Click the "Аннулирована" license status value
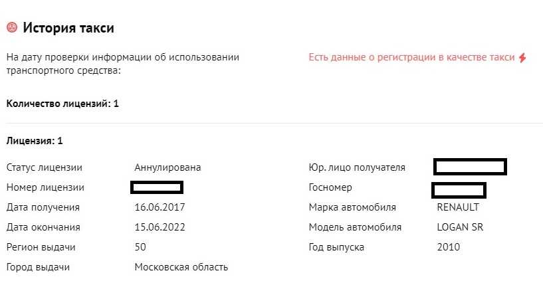The height and width of the screenshot is (289, 543). point(167,167)
